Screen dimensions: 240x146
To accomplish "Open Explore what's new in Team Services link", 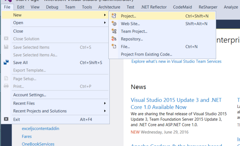I will point(176,61).
